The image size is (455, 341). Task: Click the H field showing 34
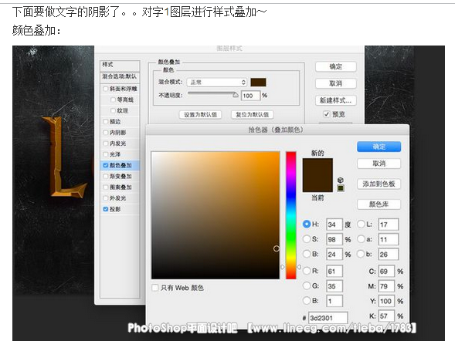[x=334, y=225]
